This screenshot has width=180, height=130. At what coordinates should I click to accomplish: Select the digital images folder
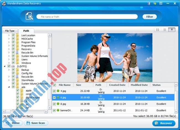click(33, 97)
